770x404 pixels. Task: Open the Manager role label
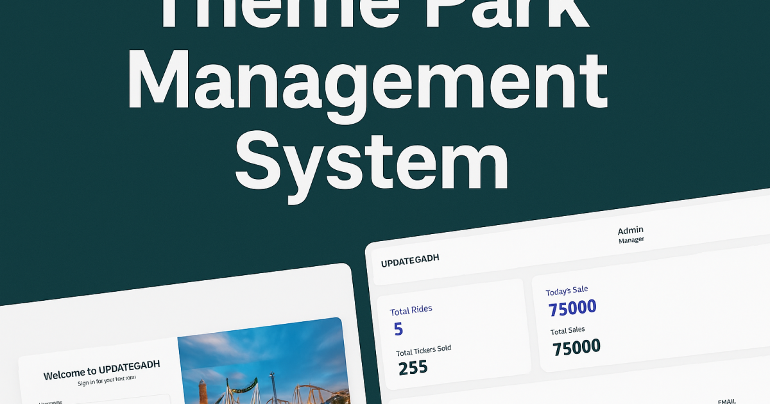pos(631,239)
